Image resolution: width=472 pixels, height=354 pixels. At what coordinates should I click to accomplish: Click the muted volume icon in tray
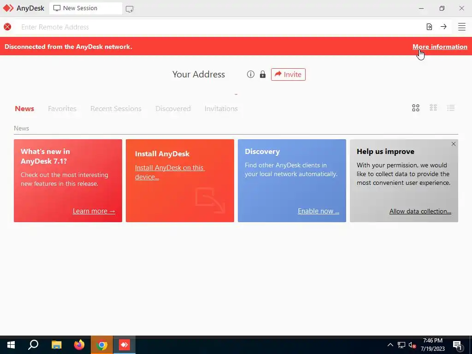pyautogui.click(x=412, y=345)
